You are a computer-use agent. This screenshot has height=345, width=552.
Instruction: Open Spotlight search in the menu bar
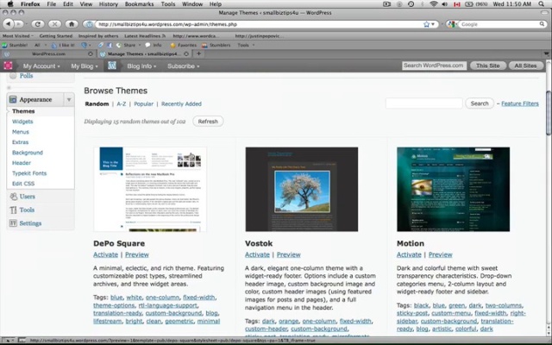[542, 4]
